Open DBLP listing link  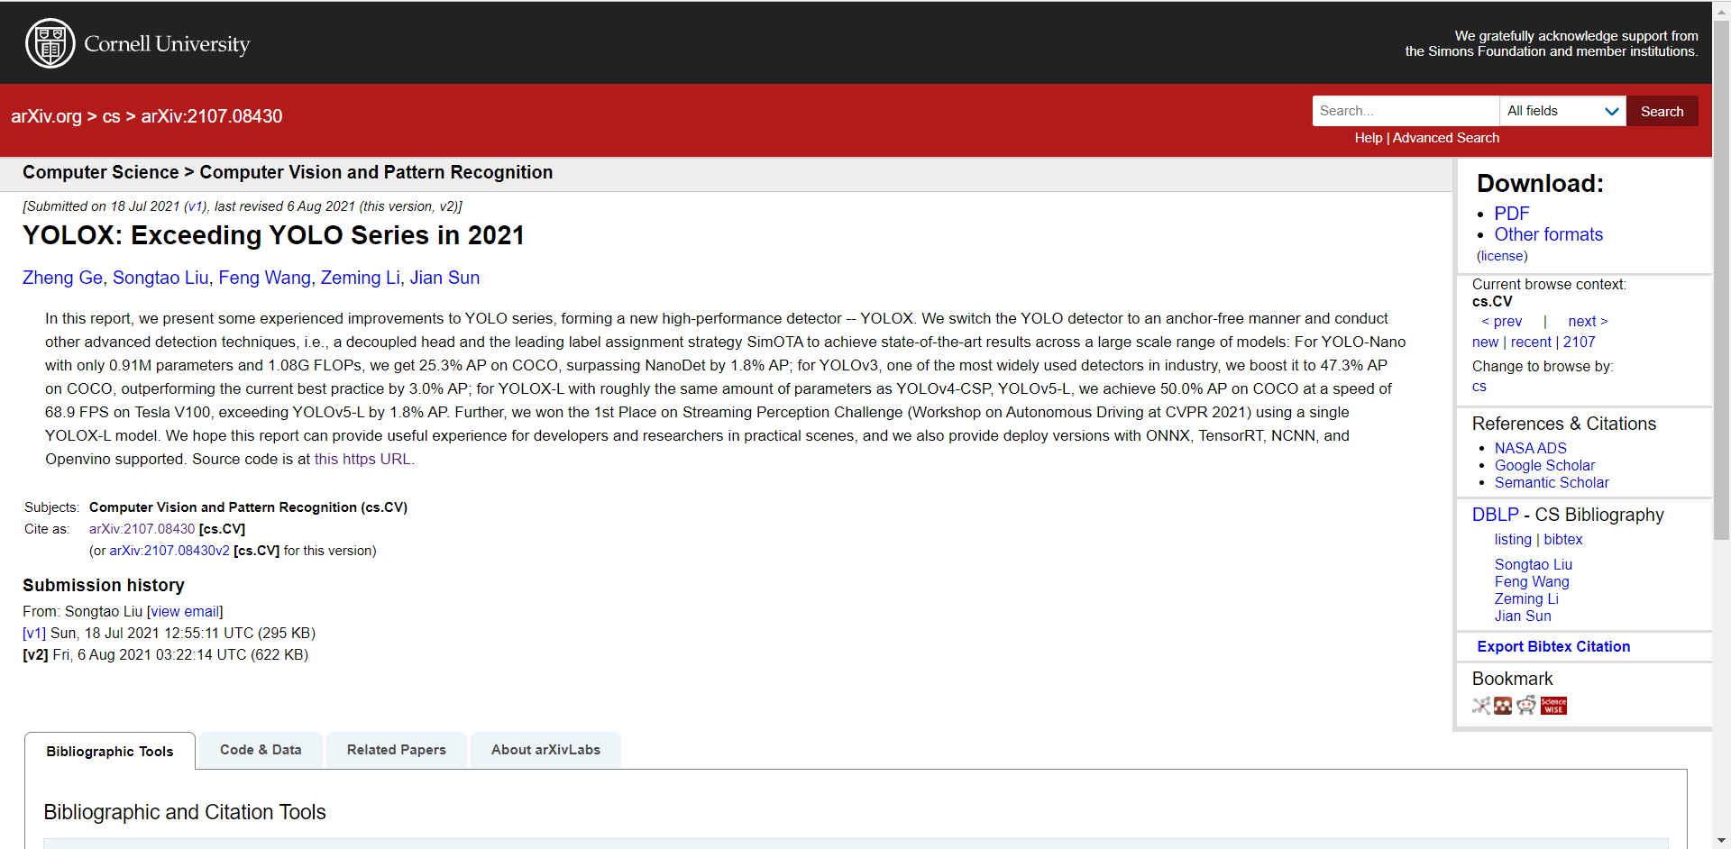pos(1513,539)
